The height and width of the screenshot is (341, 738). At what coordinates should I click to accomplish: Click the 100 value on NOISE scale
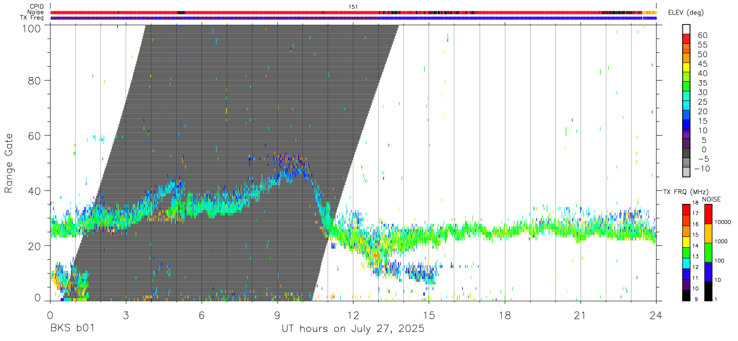720,260
